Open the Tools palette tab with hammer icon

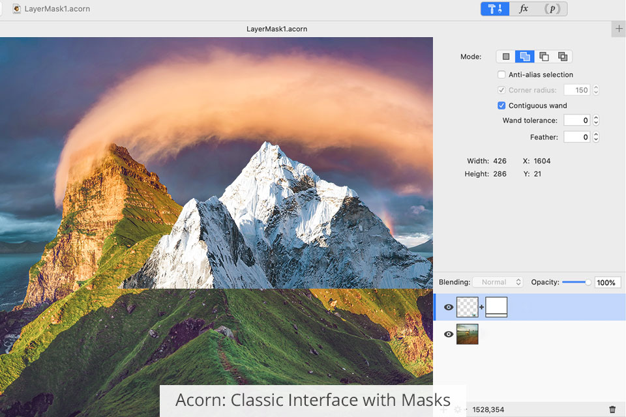(495, 8)
